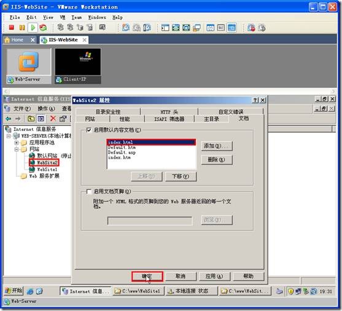Click the record VM activity icon

pyautogui.click(x=251, y=28)
